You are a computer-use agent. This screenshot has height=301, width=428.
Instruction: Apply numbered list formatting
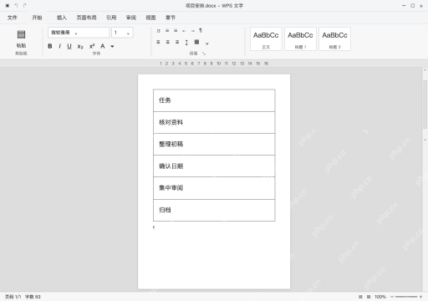(x=167, y=31)
